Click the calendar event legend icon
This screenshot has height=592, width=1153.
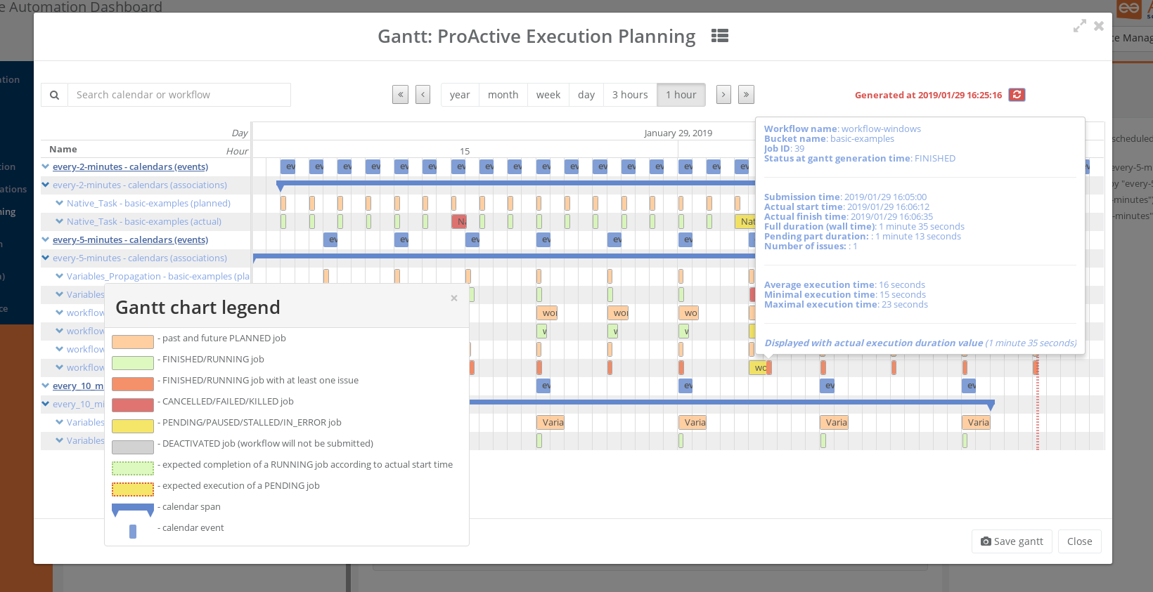pyautogui.click(x=133, y=532)
